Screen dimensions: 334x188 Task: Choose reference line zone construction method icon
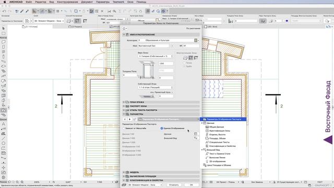point(196,58)
